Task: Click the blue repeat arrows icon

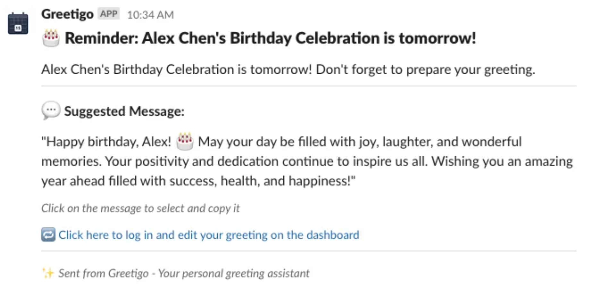Action: coord(48,234)
